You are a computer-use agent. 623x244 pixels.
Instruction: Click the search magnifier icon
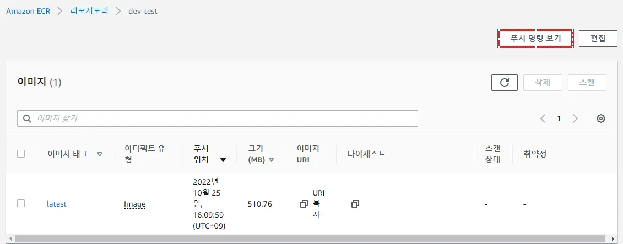tap(27, 118)
